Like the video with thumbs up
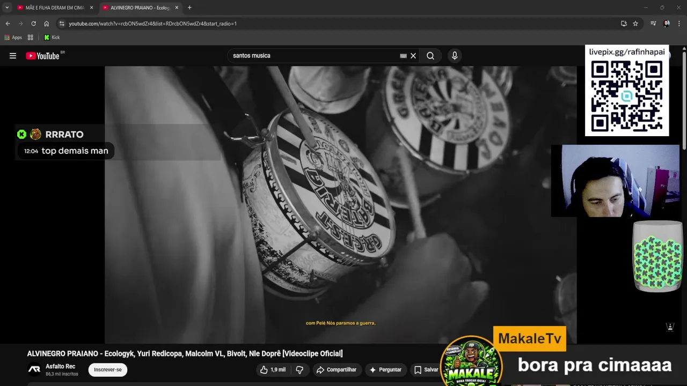This screenshot has height=386, width=687. (273, 369)
